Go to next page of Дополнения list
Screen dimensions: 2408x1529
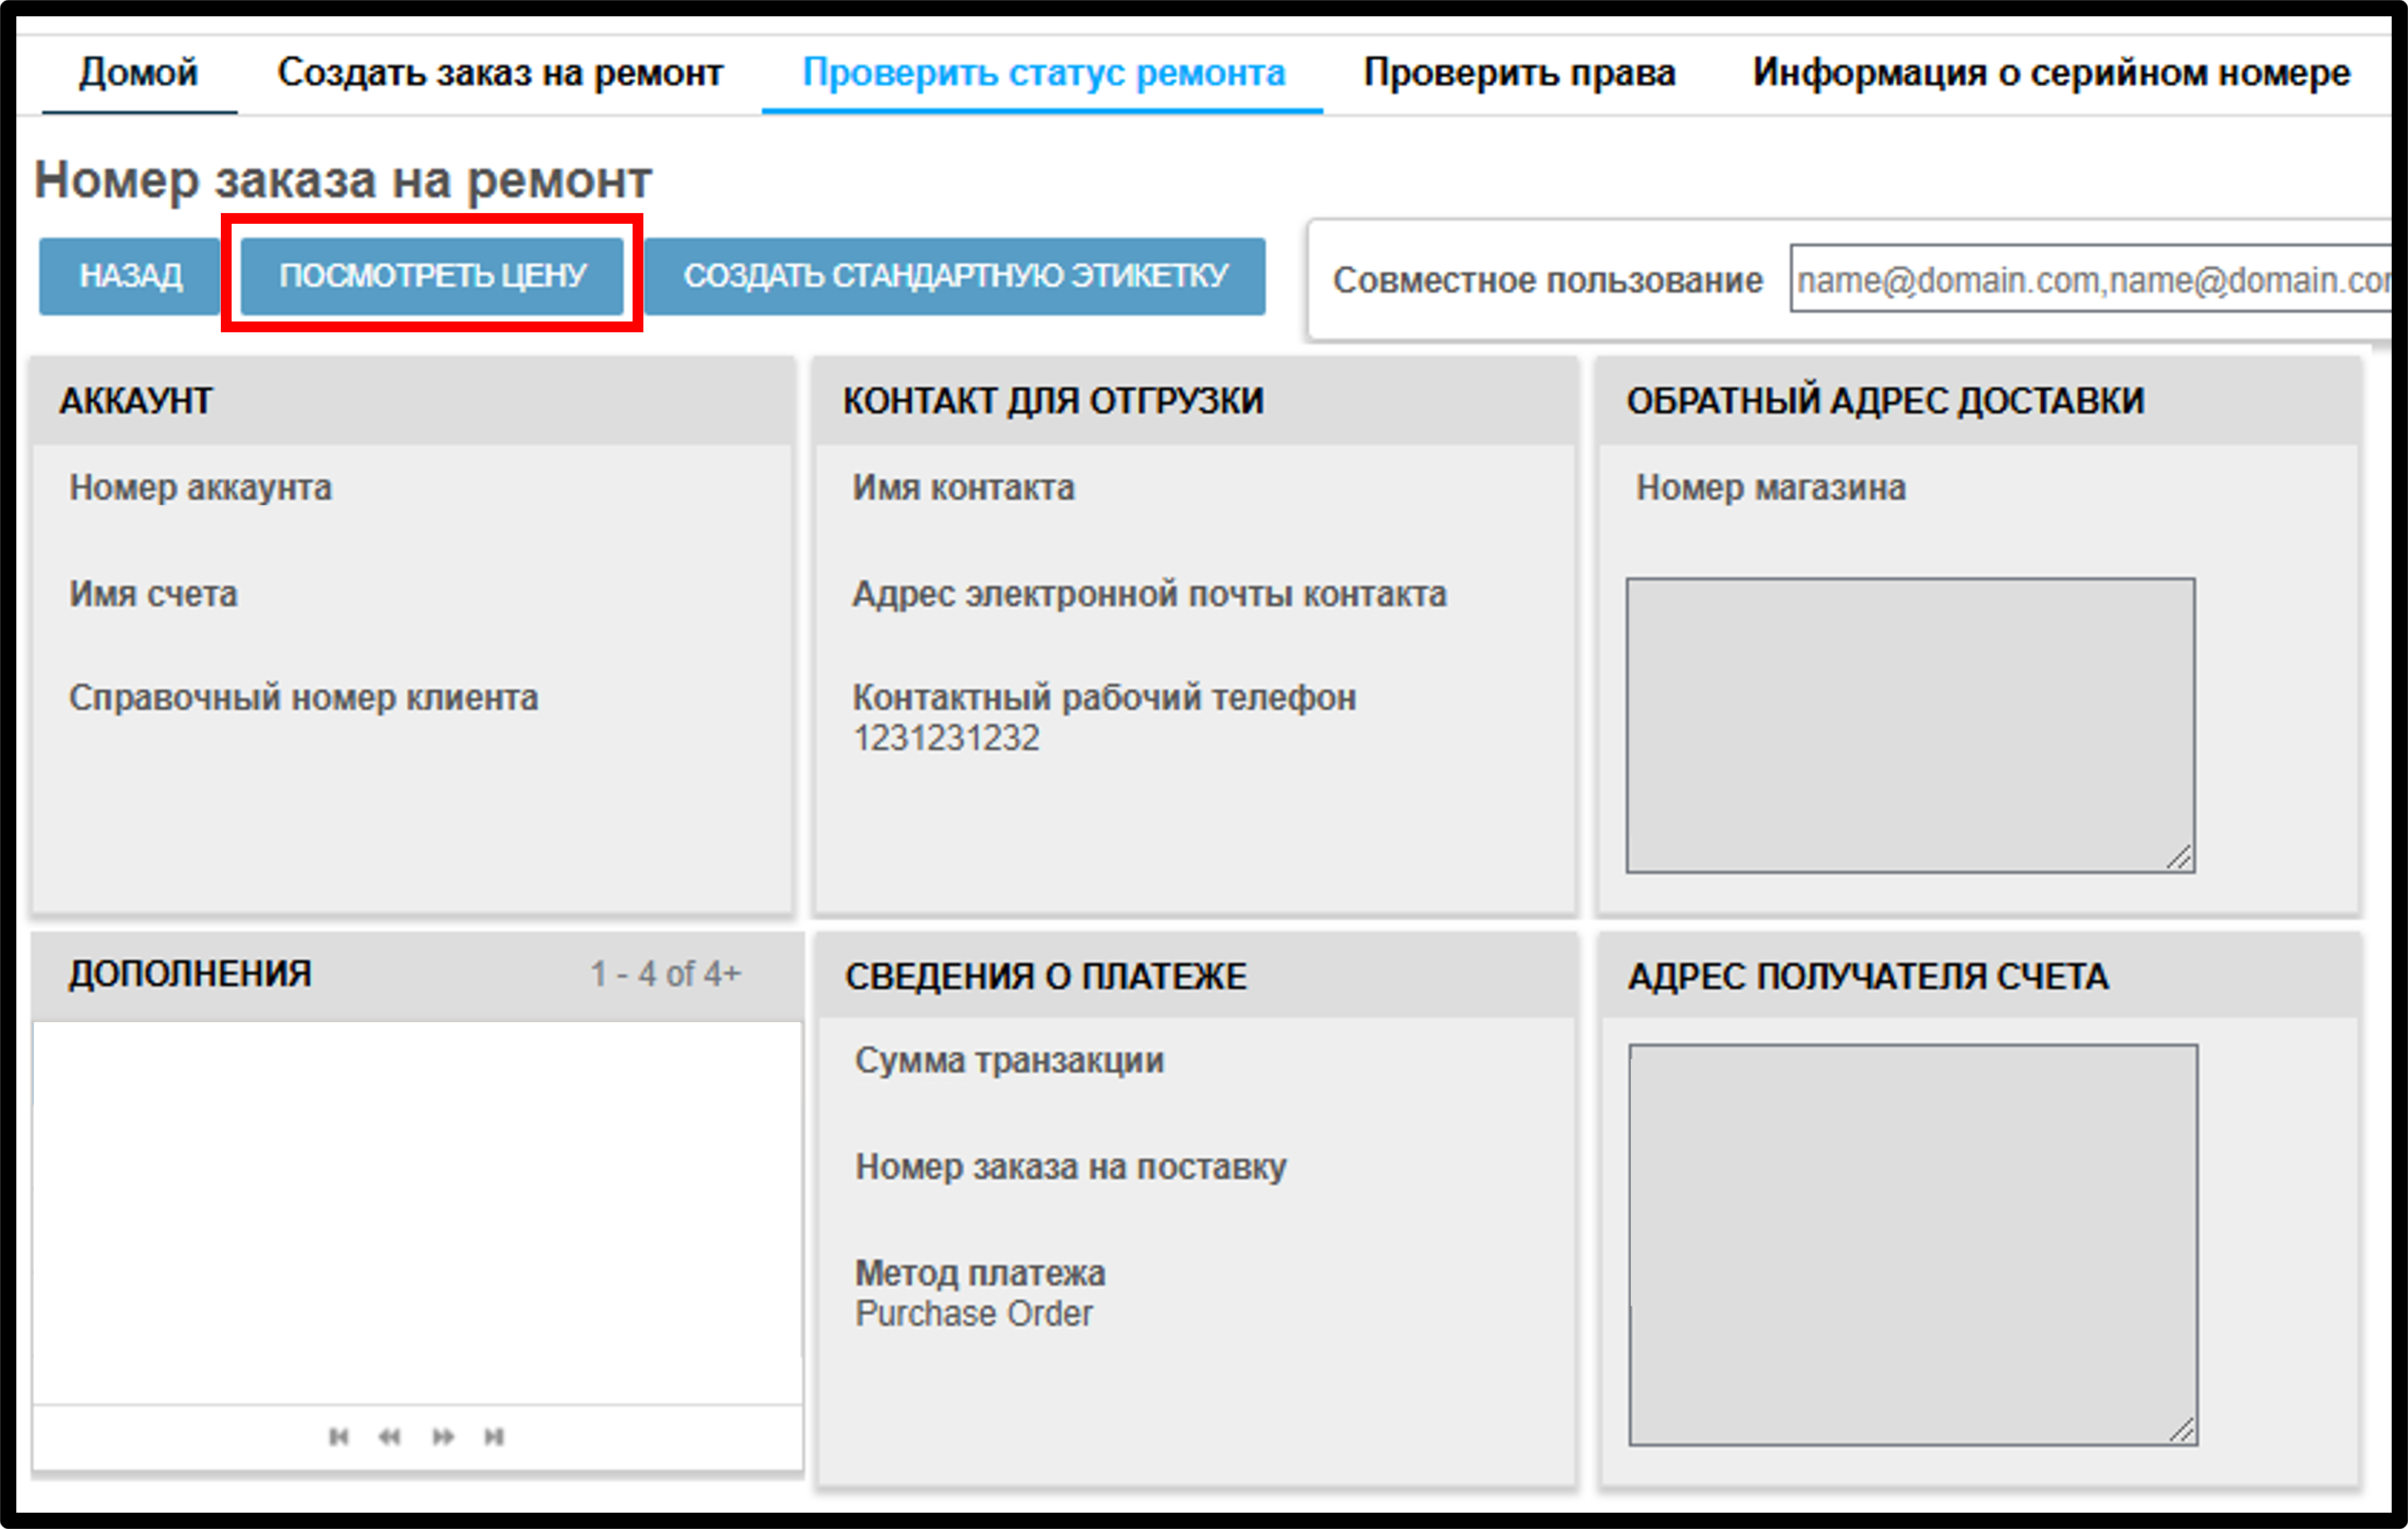click(x=443, y=1436)
